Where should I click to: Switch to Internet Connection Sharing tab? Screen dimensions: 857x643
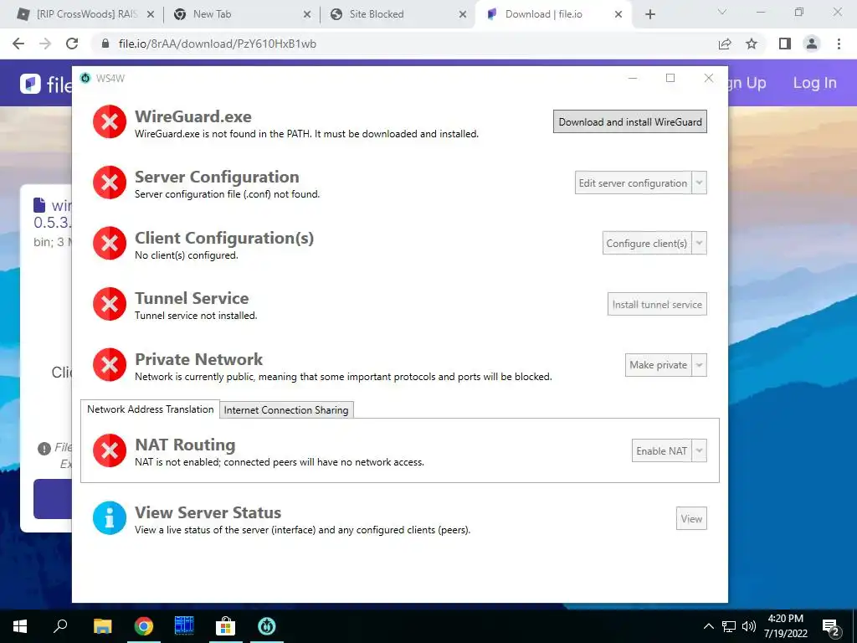[x=286, y=410]
